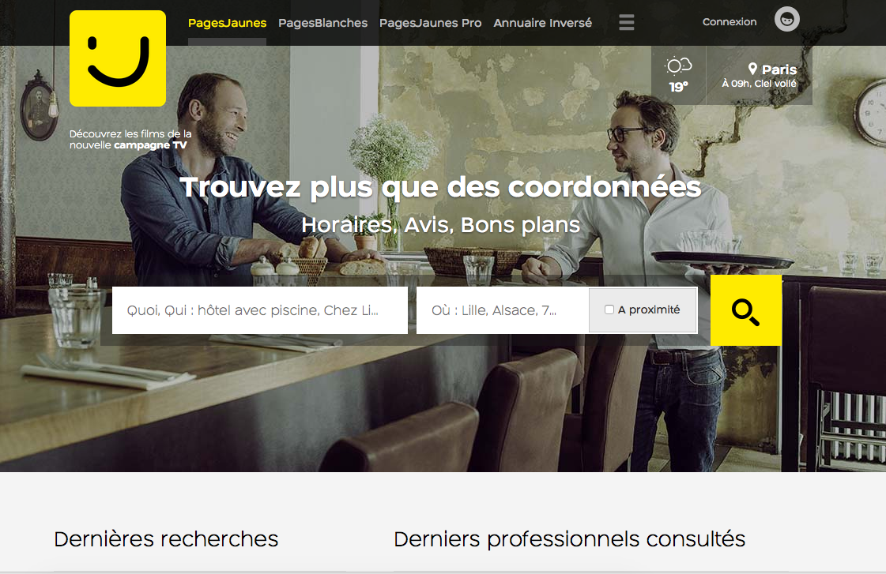
Task: Click the Paris location pin icon
Action: (x=752, y=69)
